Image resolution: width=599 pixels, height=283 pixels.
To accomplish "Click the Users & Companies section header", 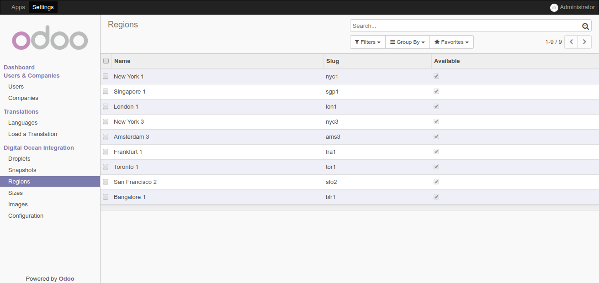I will pyautogui.click(x=32, y=75).
